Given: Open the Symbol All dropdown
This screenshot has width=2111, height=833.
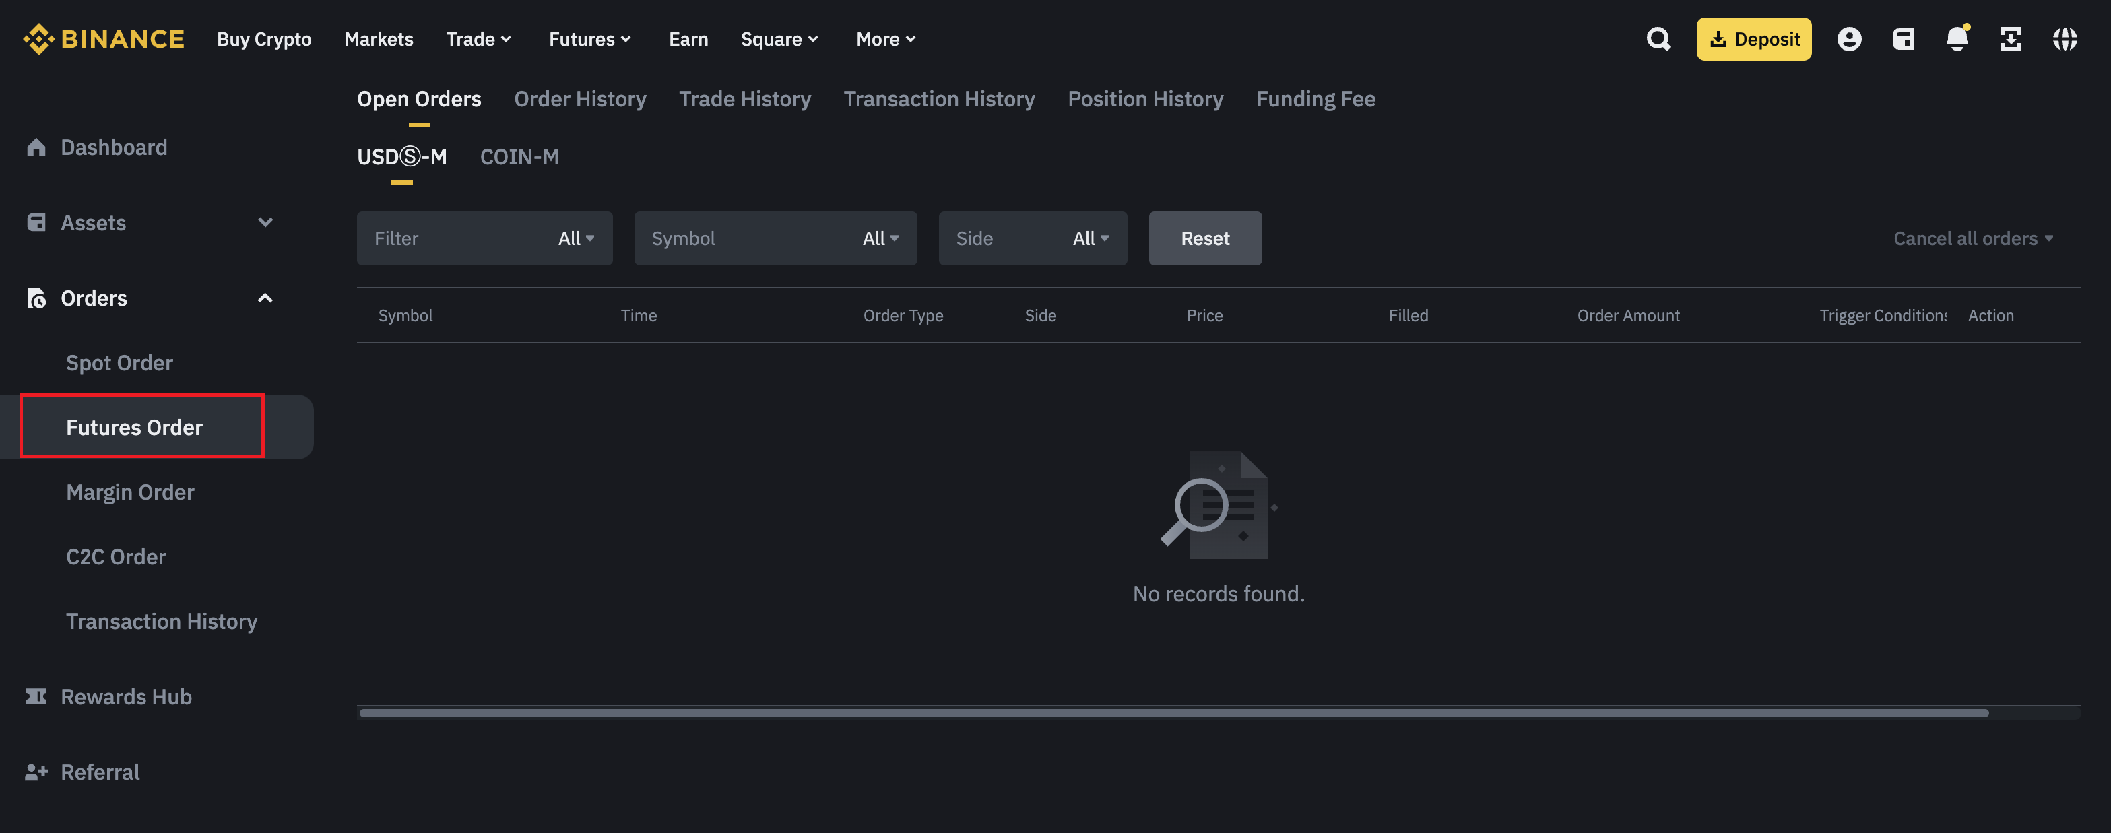Looking at the screenshot, I should (775, 238).
